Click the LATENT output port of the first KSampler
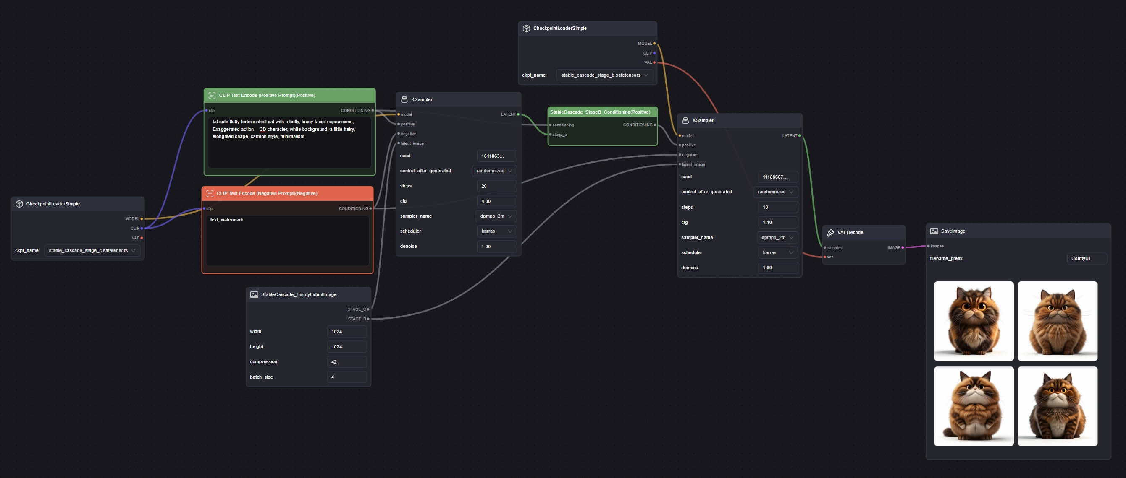The image size is (1126, 478). tap(518, 114)
